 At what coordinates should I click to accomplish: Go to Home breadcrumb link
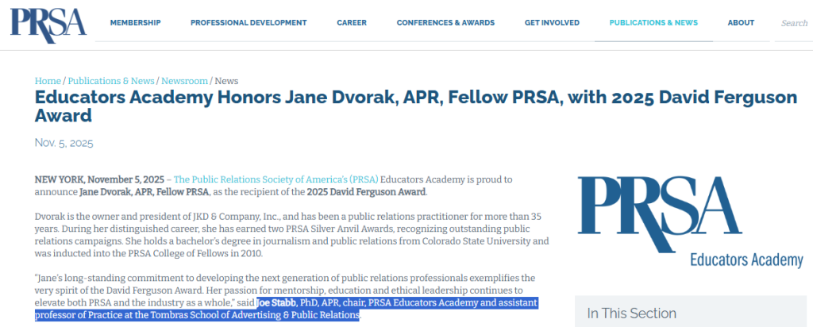tap(48, 81)
